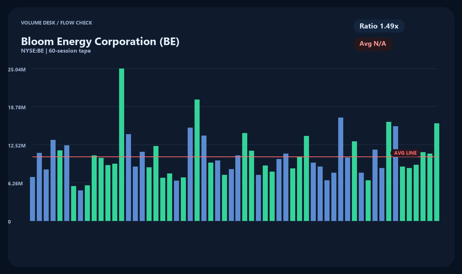Viewport: 462px width, 274px height.
Task: Click the 25.04M y-axis label
Action: 17,69
